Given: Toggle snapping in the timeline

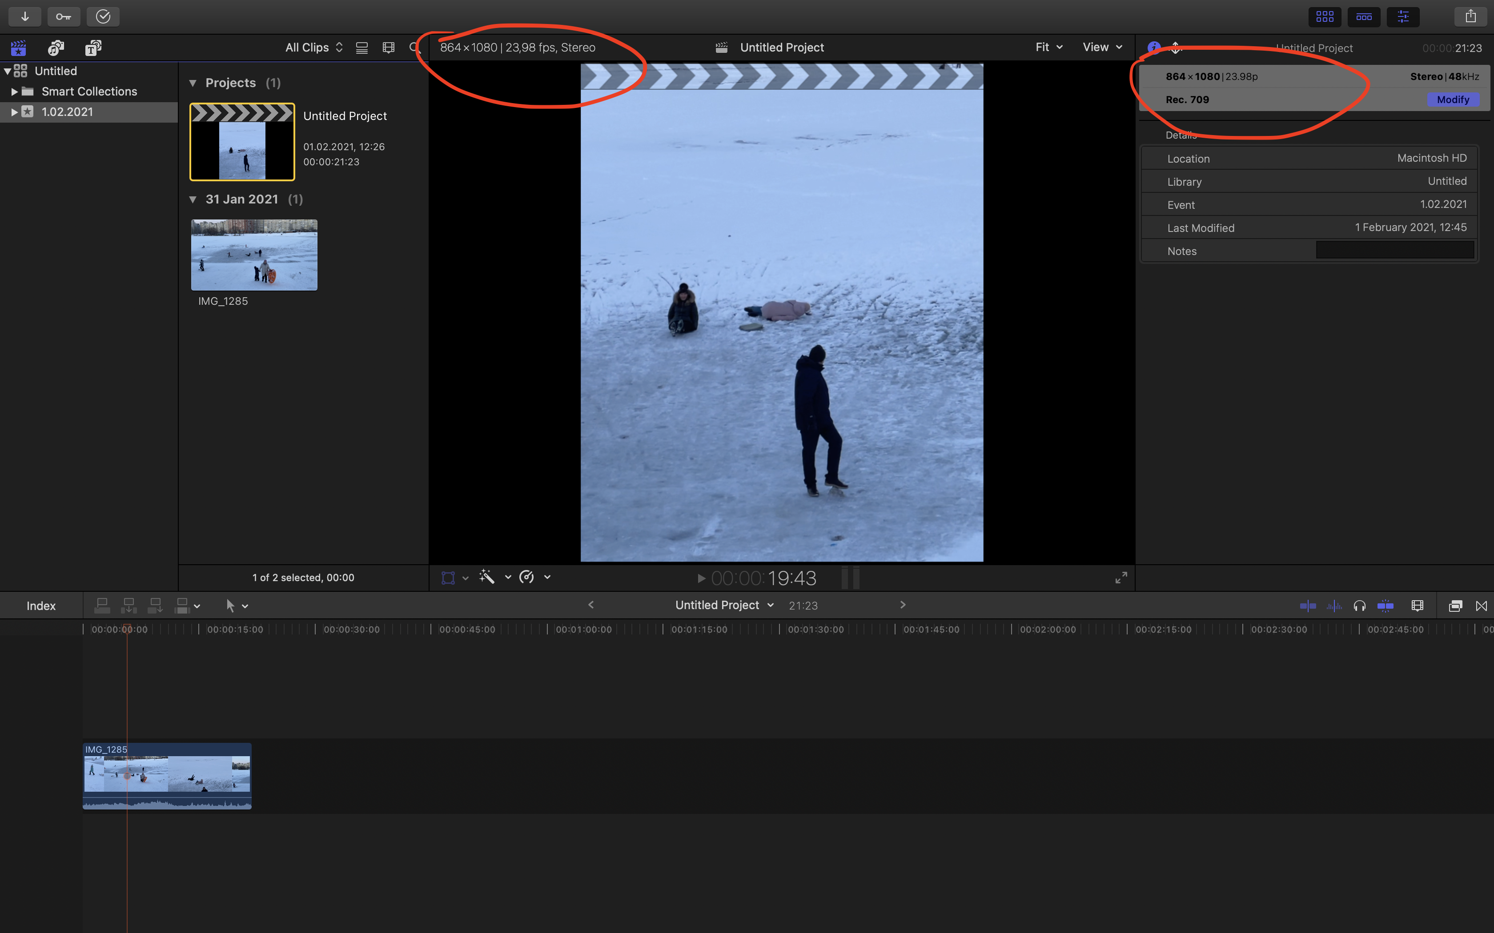Looking at the screenshot, I should [1385, 606].
